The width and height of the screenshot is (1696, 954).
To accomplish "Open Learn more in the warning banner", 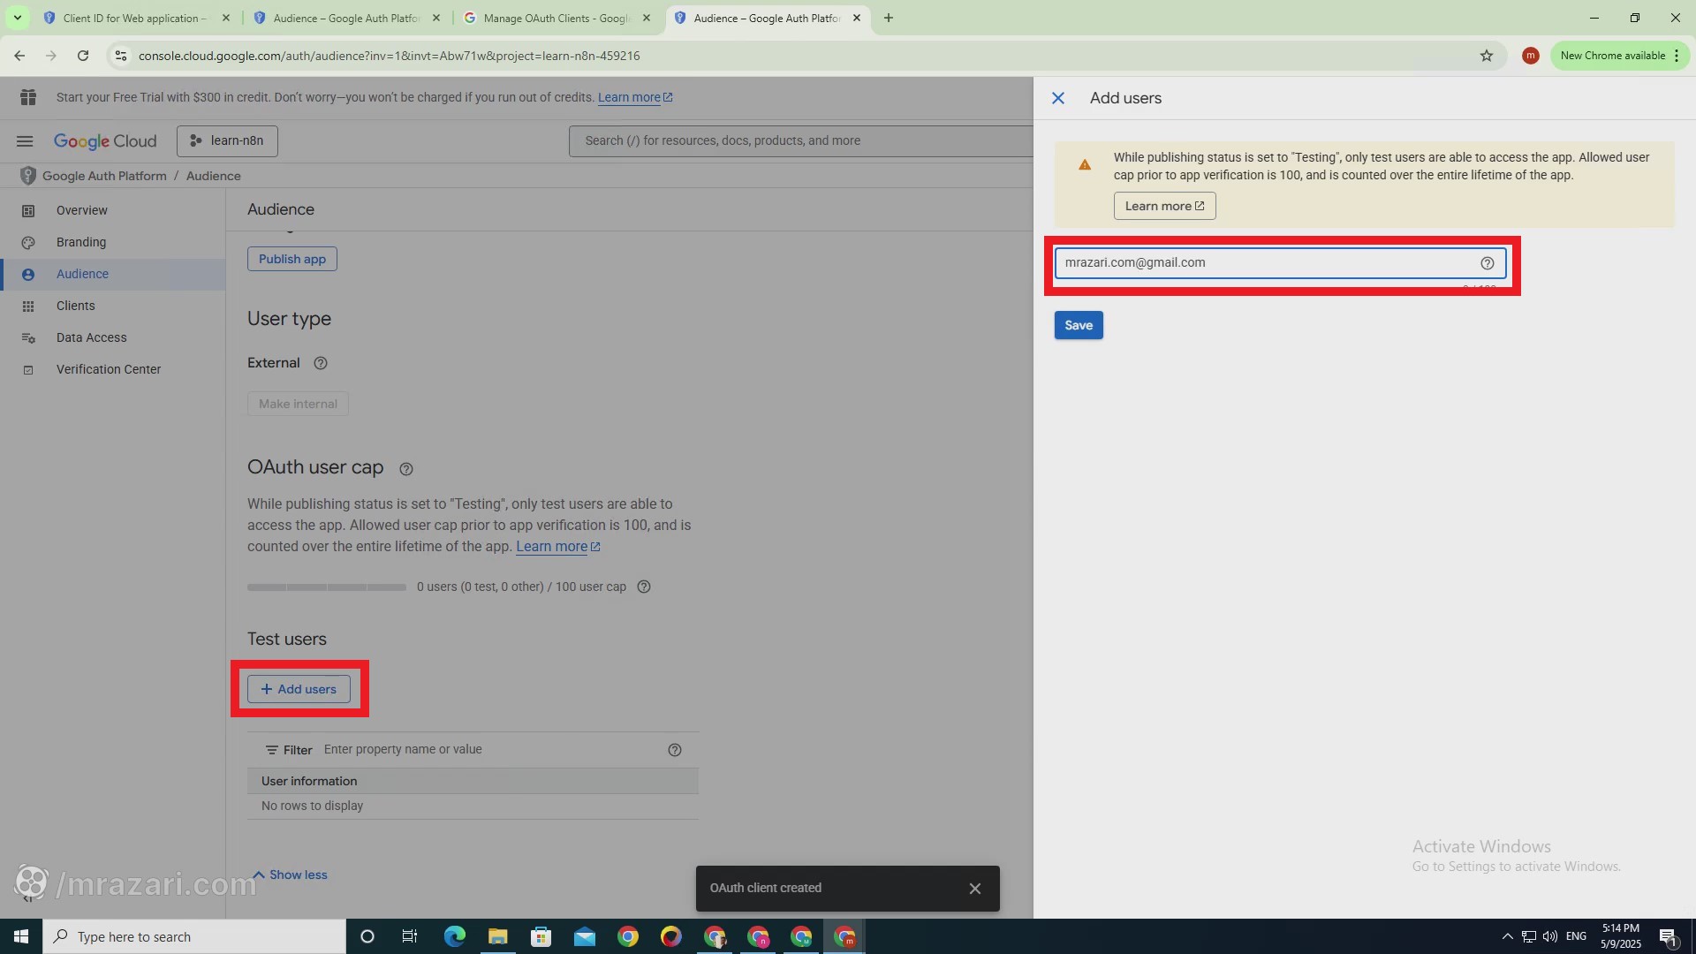I will coord(1164,206).
